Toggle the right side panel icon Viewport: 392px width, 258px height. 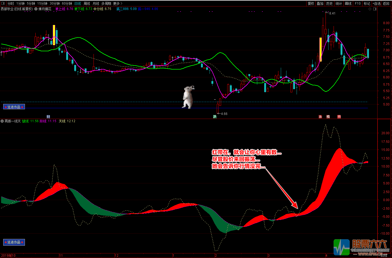coord(375,9)
